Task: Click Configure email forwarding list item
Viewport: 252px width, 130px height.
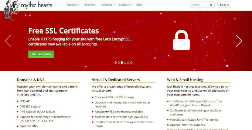Action: pyautogui.click(x=195, y=112)
